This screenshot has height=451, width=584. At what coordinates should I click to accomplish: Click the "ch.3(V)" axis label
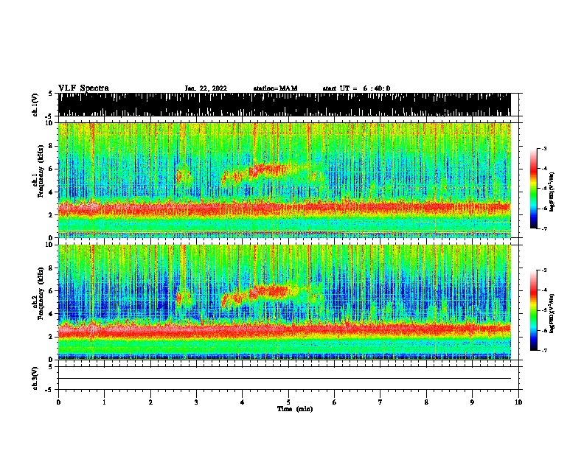click(35, 378)
